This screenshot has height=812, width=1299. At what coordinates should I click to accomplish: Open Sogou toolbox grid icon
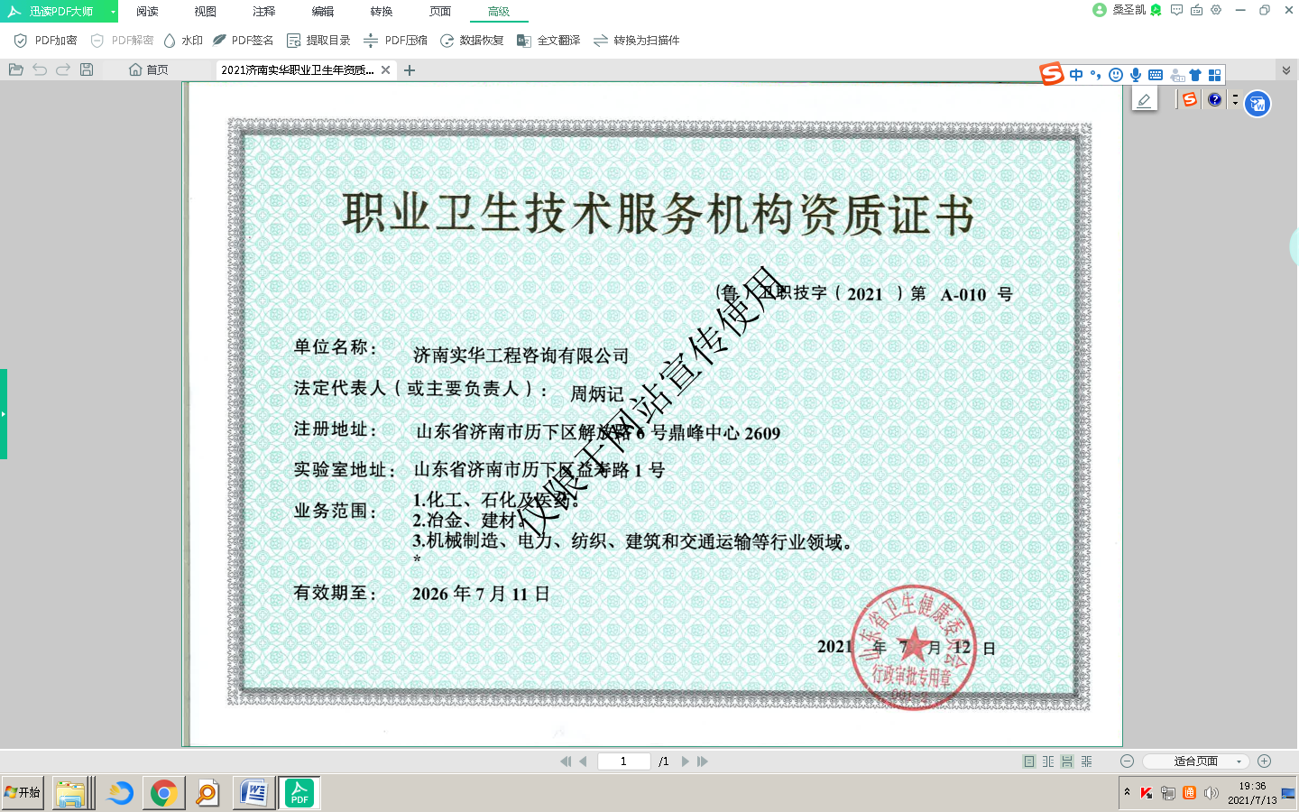tap(1214, 75)
